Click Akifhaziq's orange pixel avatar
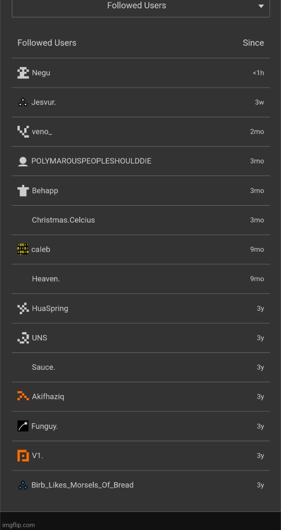281x530 pixels. tap(23, 396)
